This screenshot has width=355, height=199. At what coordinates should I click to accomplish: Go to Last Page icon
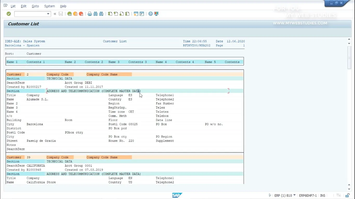[127, 14]
